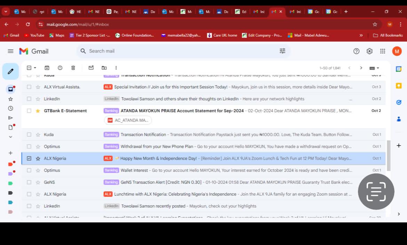This screenshot has height=245, width=407.
Task: Click the inbox vertical scrollbar
Action: [x=389, y=156]
